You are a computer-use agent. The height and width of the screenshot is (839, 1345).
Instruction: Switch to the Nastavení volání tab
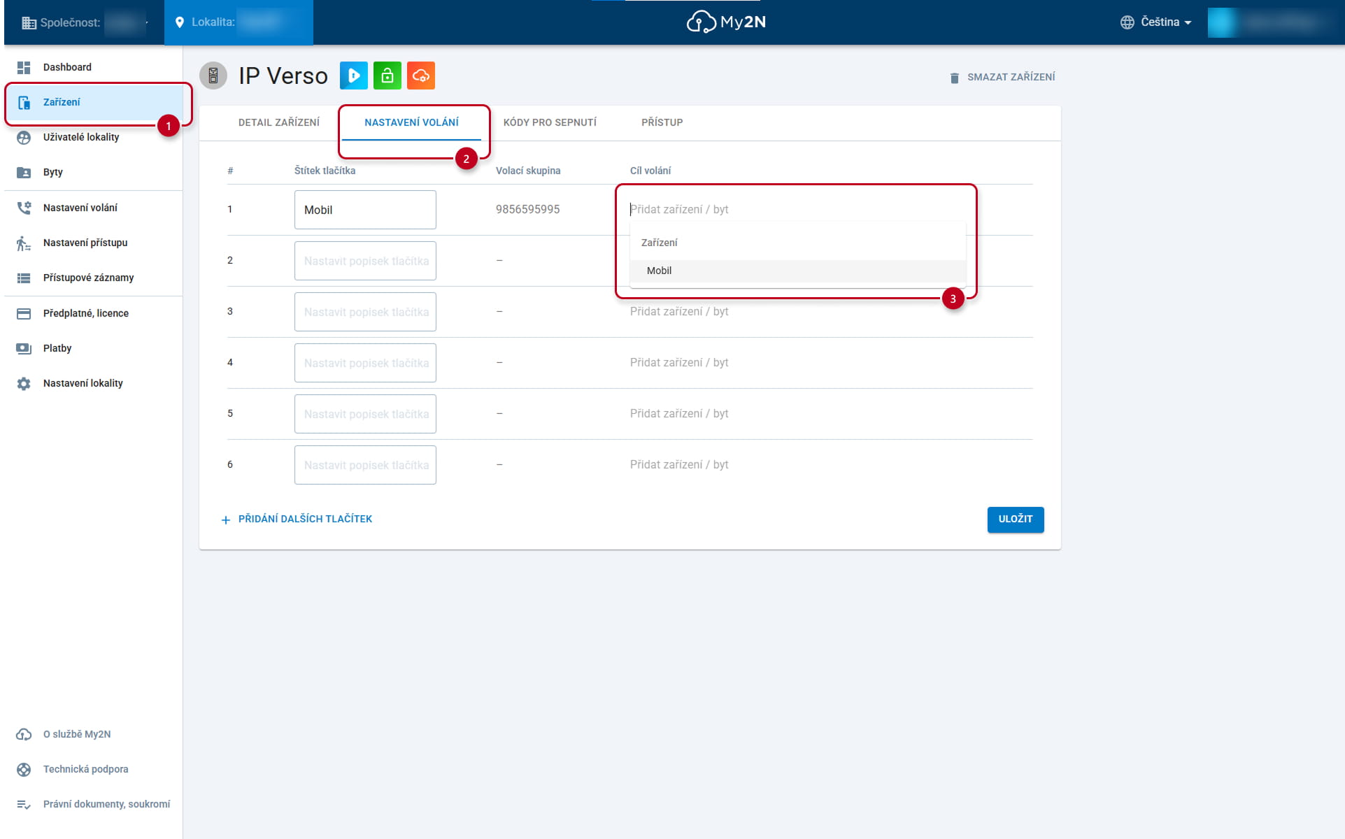point(411,122)
